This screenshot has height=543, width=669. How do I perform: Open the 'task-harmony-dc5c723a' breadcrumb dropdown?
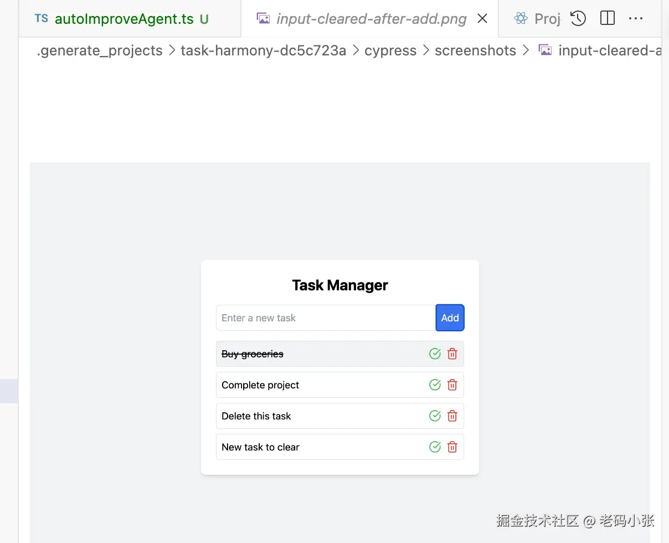[263, 50]
